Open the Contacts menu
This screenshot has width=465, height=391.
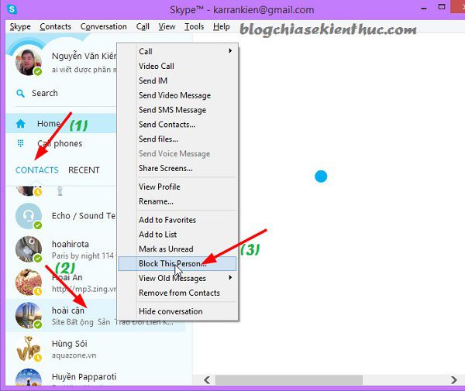(56, 26)
